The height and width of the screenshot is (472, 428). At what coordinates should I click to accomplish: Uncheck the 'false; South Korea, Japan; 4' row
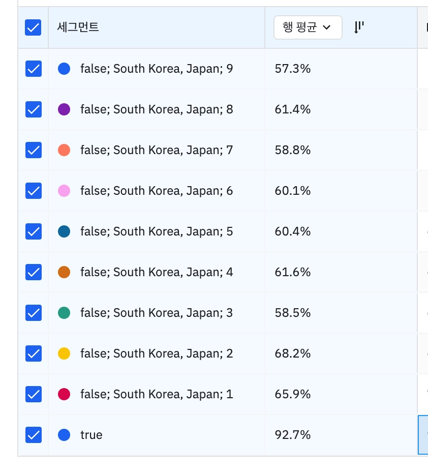(x=34, y=272)
